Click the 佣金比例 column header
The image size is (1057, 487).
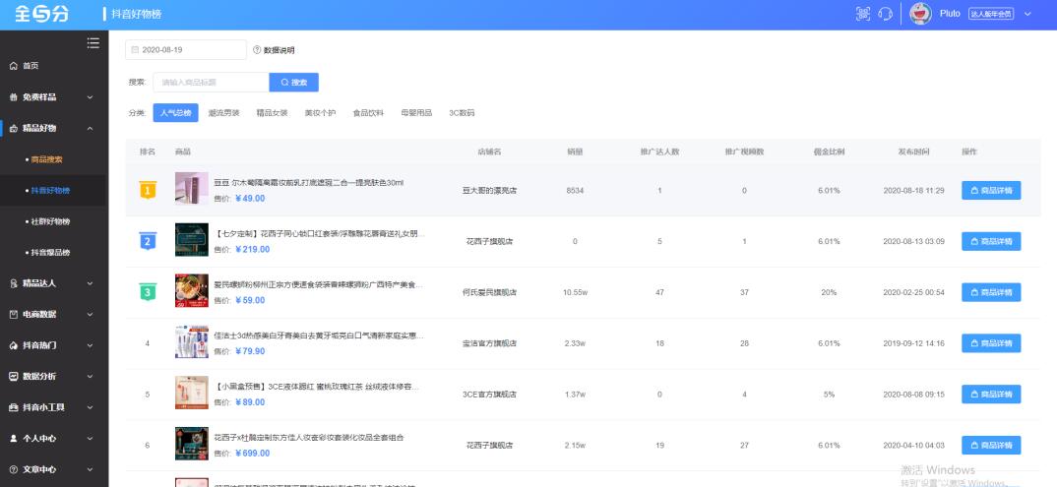pyautogui.click(x=829, y=152)
